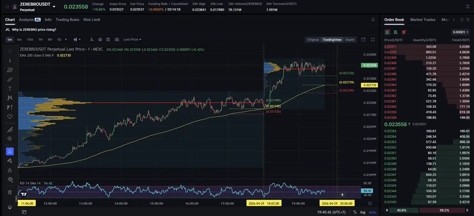The image size is (474, 216).
Task: Open the Risk Limit tab
Action: point(92,19)
